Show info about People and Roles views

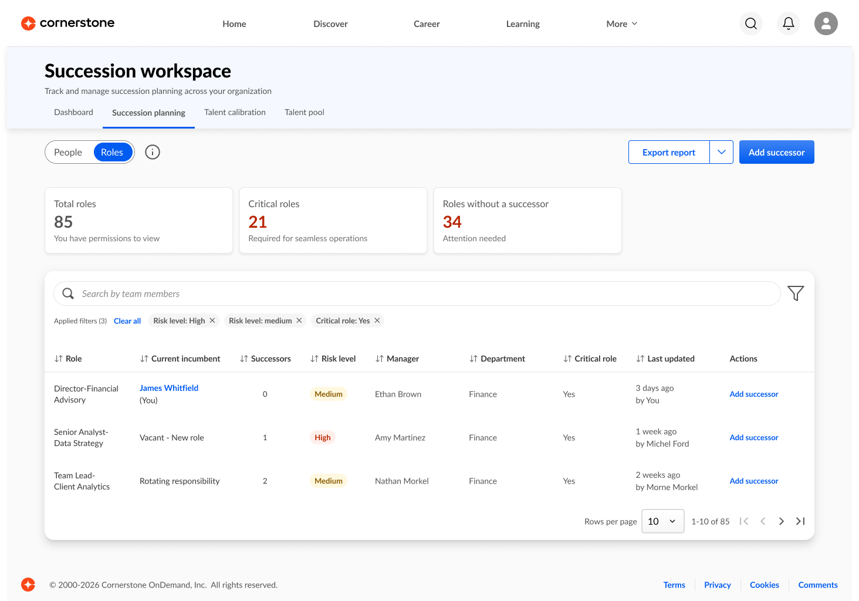[153, 152]
